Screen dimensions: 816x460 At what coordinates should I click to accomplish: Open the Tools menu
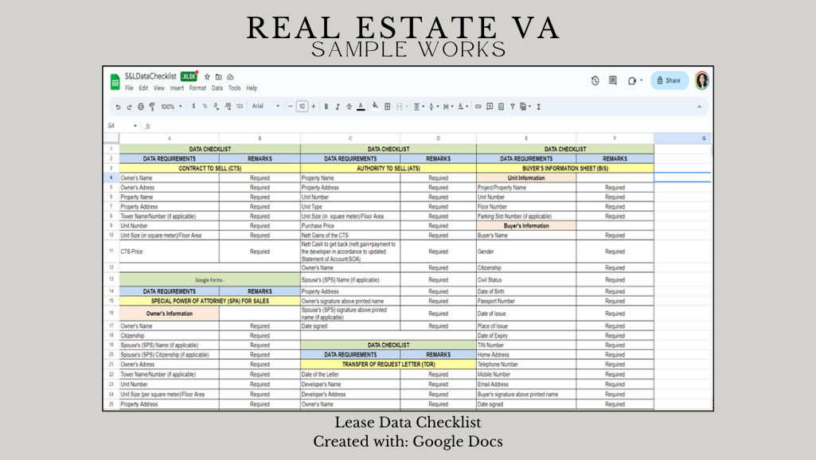point(235,88)
